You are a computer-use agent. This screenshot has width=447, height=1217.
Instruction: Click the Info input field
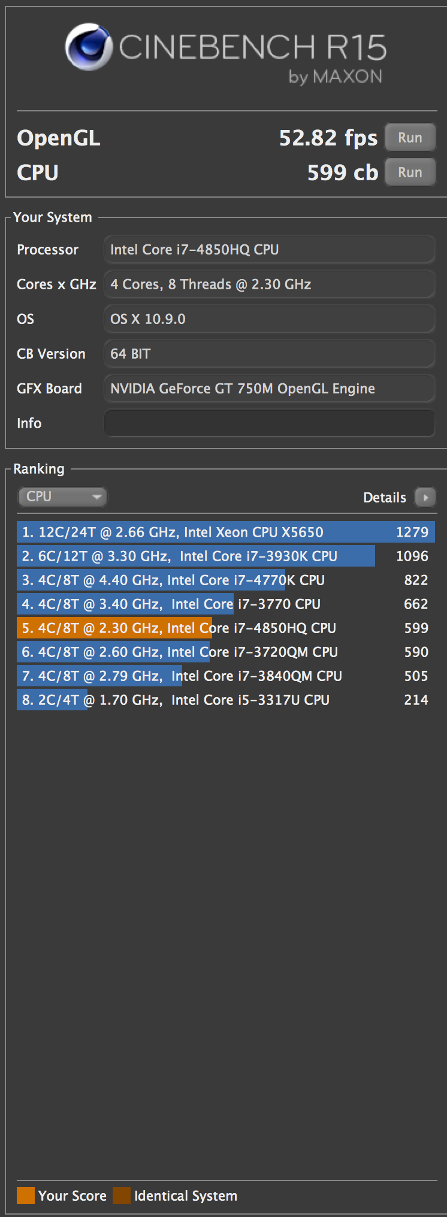[x=269, y=423]
